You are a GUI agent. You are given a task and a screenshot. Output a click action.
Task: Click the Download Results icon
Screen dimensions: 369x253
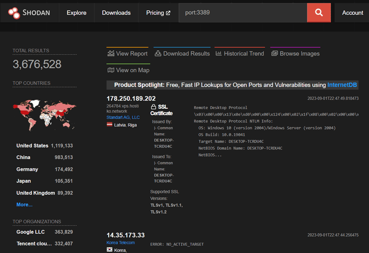pos(158,54)
